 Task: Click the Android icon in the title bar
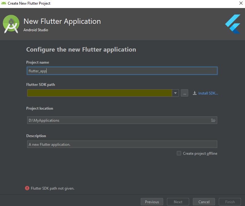click(4, 3)
